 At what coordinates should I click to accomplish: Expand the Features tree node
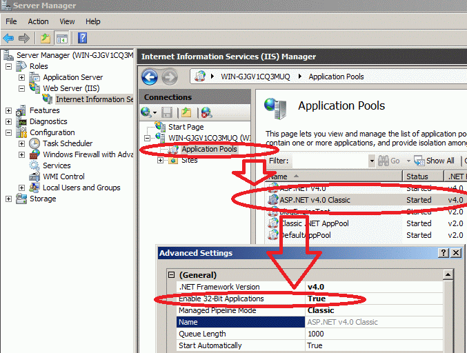9,110
